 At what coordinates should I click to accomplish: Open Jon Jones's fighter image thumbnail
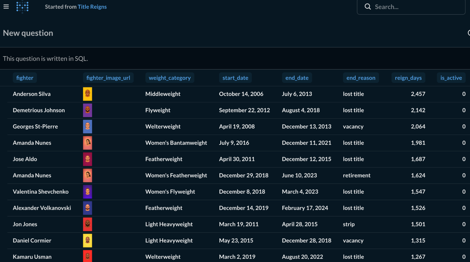tap(87, 224)
